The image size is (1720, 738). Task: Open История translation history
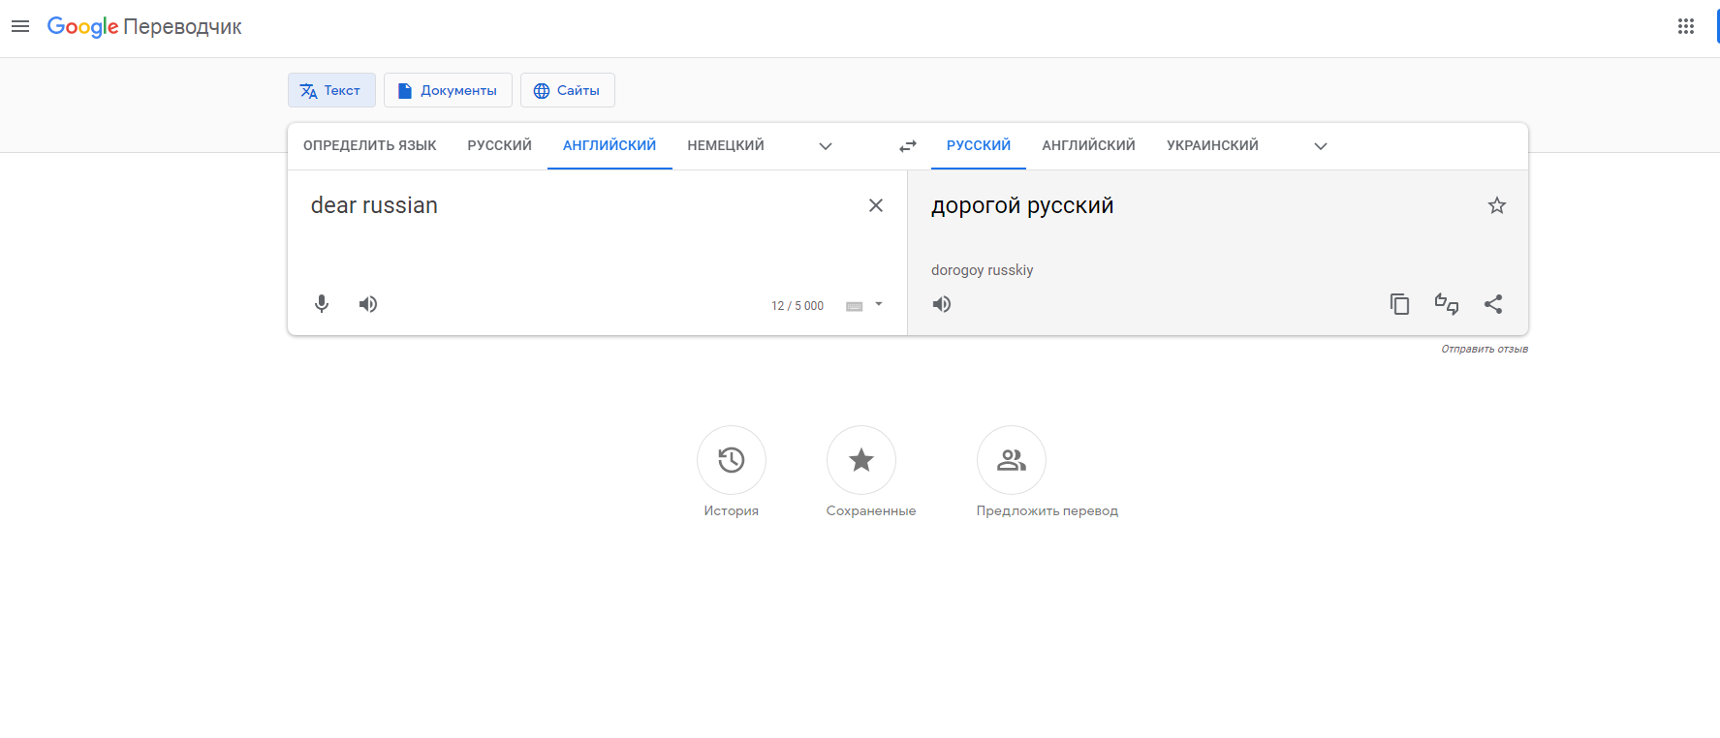[732, 460]
